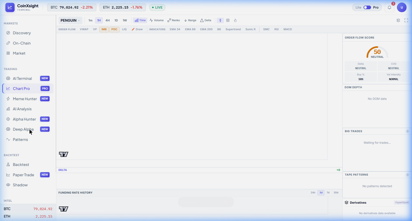Toggle the Lite/Pro mode switch
The width and height of the screenshot is (412, 221).
coord(367,7)
